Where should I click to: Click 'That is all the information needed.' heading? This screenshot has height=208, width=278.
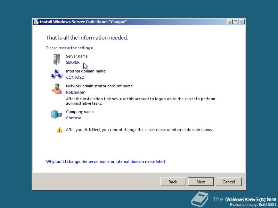coord(87,37)
